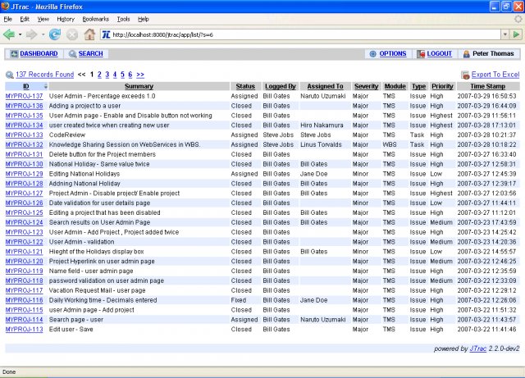This screenshot has height=378, width=525.
Task: Click the Home icon in the toolbar
Action: coord(89,34)
